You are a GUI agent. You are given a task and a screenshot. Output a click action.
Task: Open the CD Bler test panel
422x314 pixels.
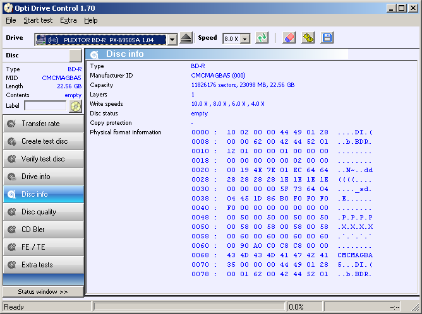coord(44,230)
